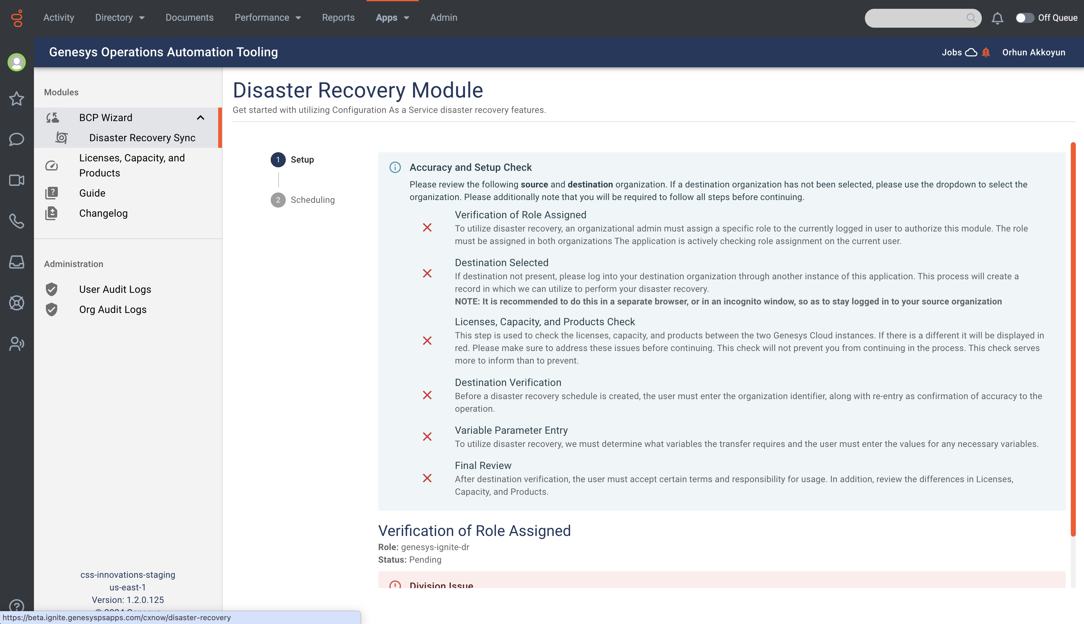
Task: Open the video camera icon in sidebar
Action: pyautogui.click(x=17, y=180)
